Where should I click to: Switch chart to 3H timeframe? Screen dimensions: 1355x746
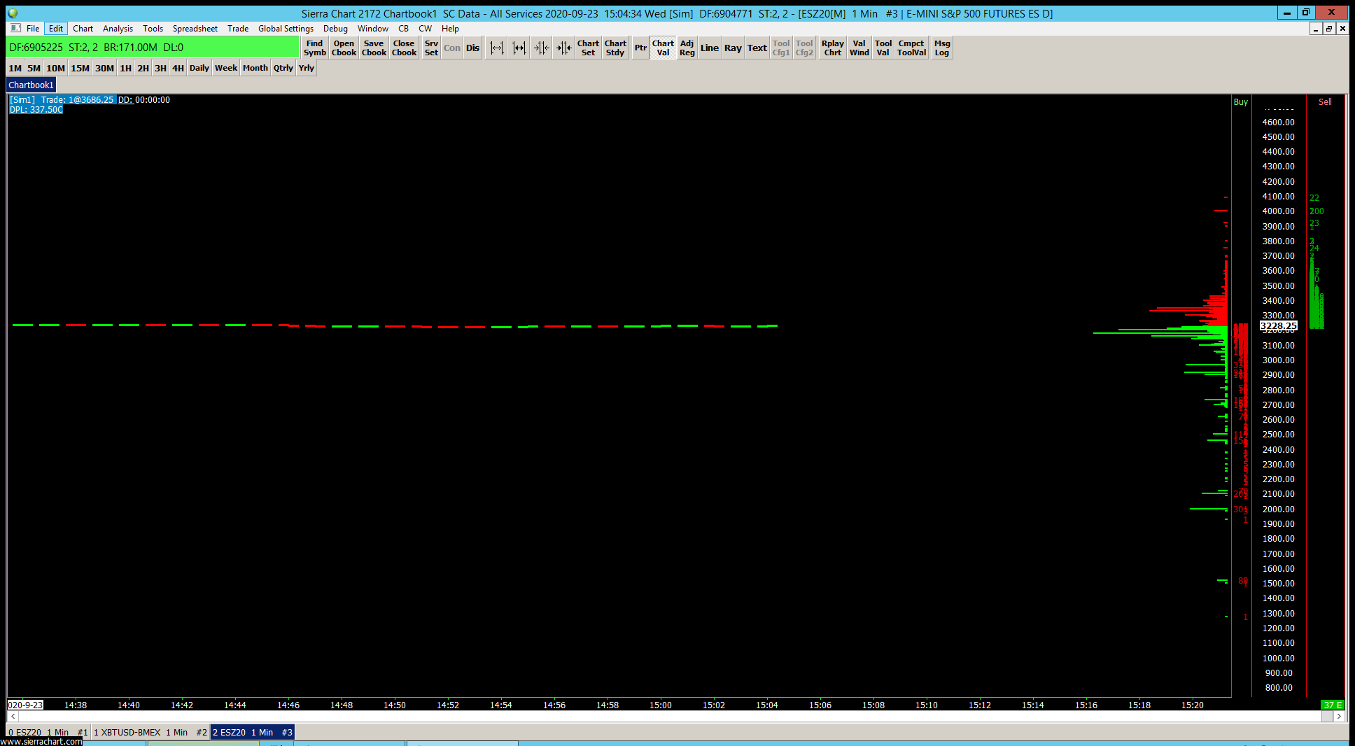[160, 68]
